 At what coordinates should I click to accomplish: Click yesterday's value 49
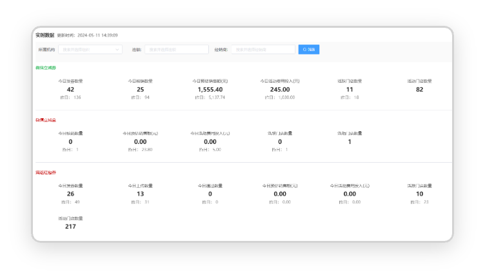(77, 202)
